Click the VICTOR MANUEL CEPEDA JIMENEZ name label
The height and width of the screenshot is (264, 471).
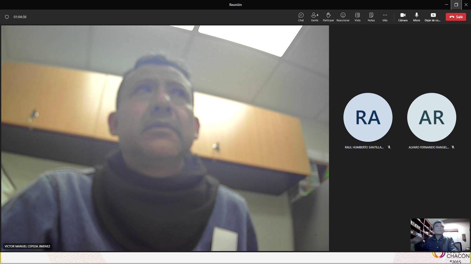[x=27, y=246]
